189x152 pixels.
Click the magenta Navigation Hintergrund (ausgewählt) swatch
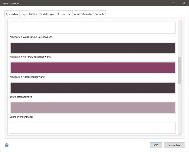point(92,68)
